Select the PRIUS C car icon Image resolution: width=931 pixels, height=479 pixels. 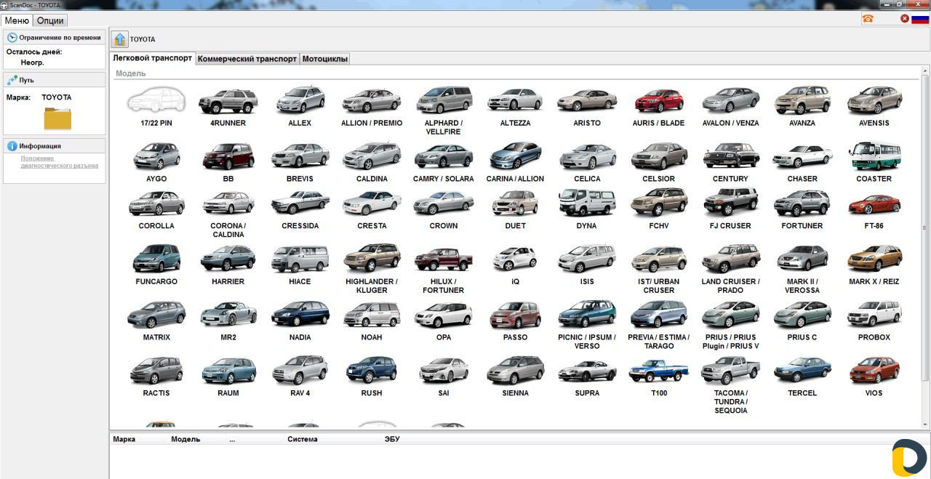click(802, 315)
